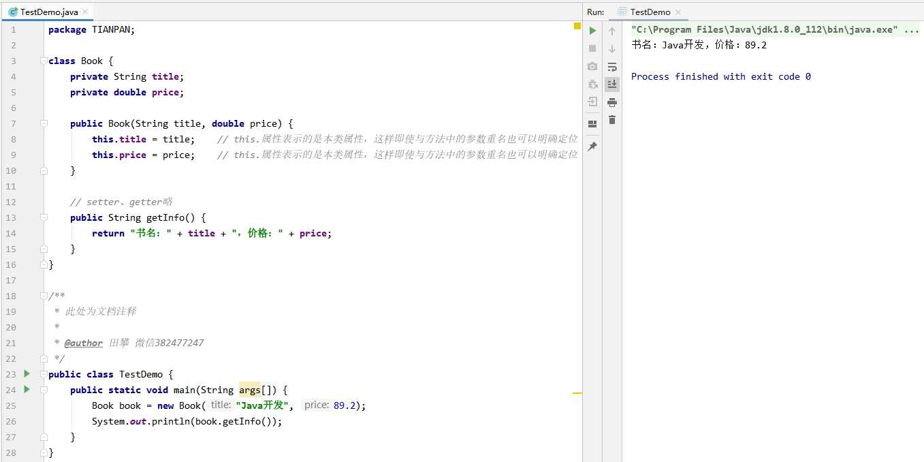This screenshot has height=462, width=924.
Task: Collapse the class Book code block
Action: coord(44,61)
